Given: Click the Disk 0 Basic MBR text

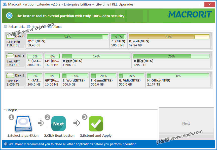Looking at the screenshot, I should click(x=13, y=42).
